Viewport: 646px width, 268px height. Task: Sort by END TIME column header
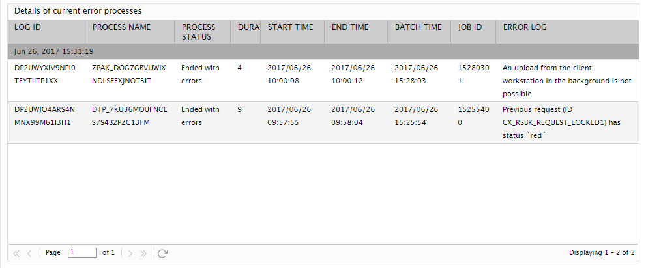[356, 32]
